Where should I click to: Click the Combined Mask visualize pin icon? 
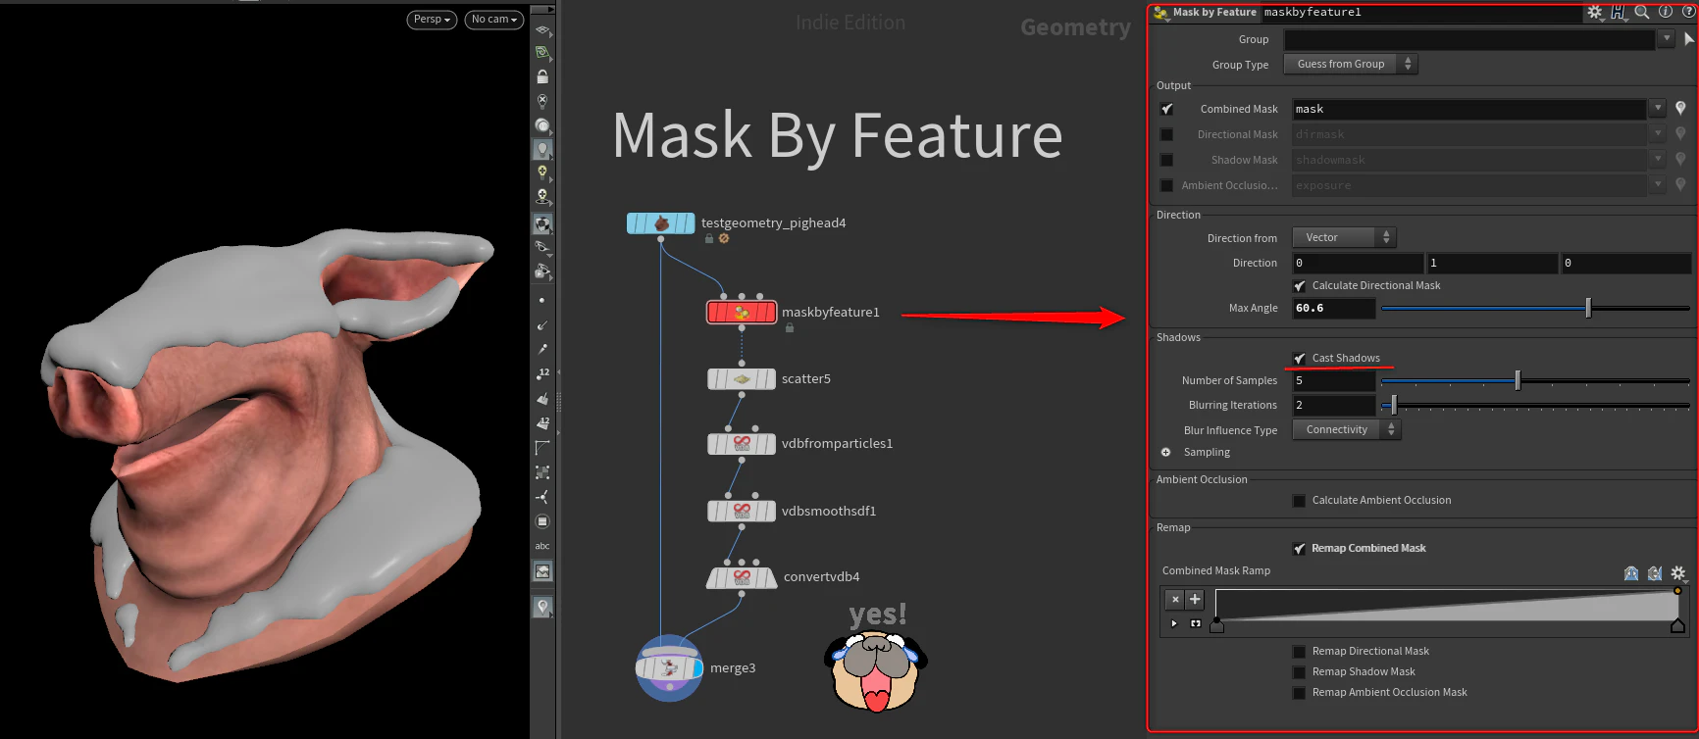pos(1680,109)
